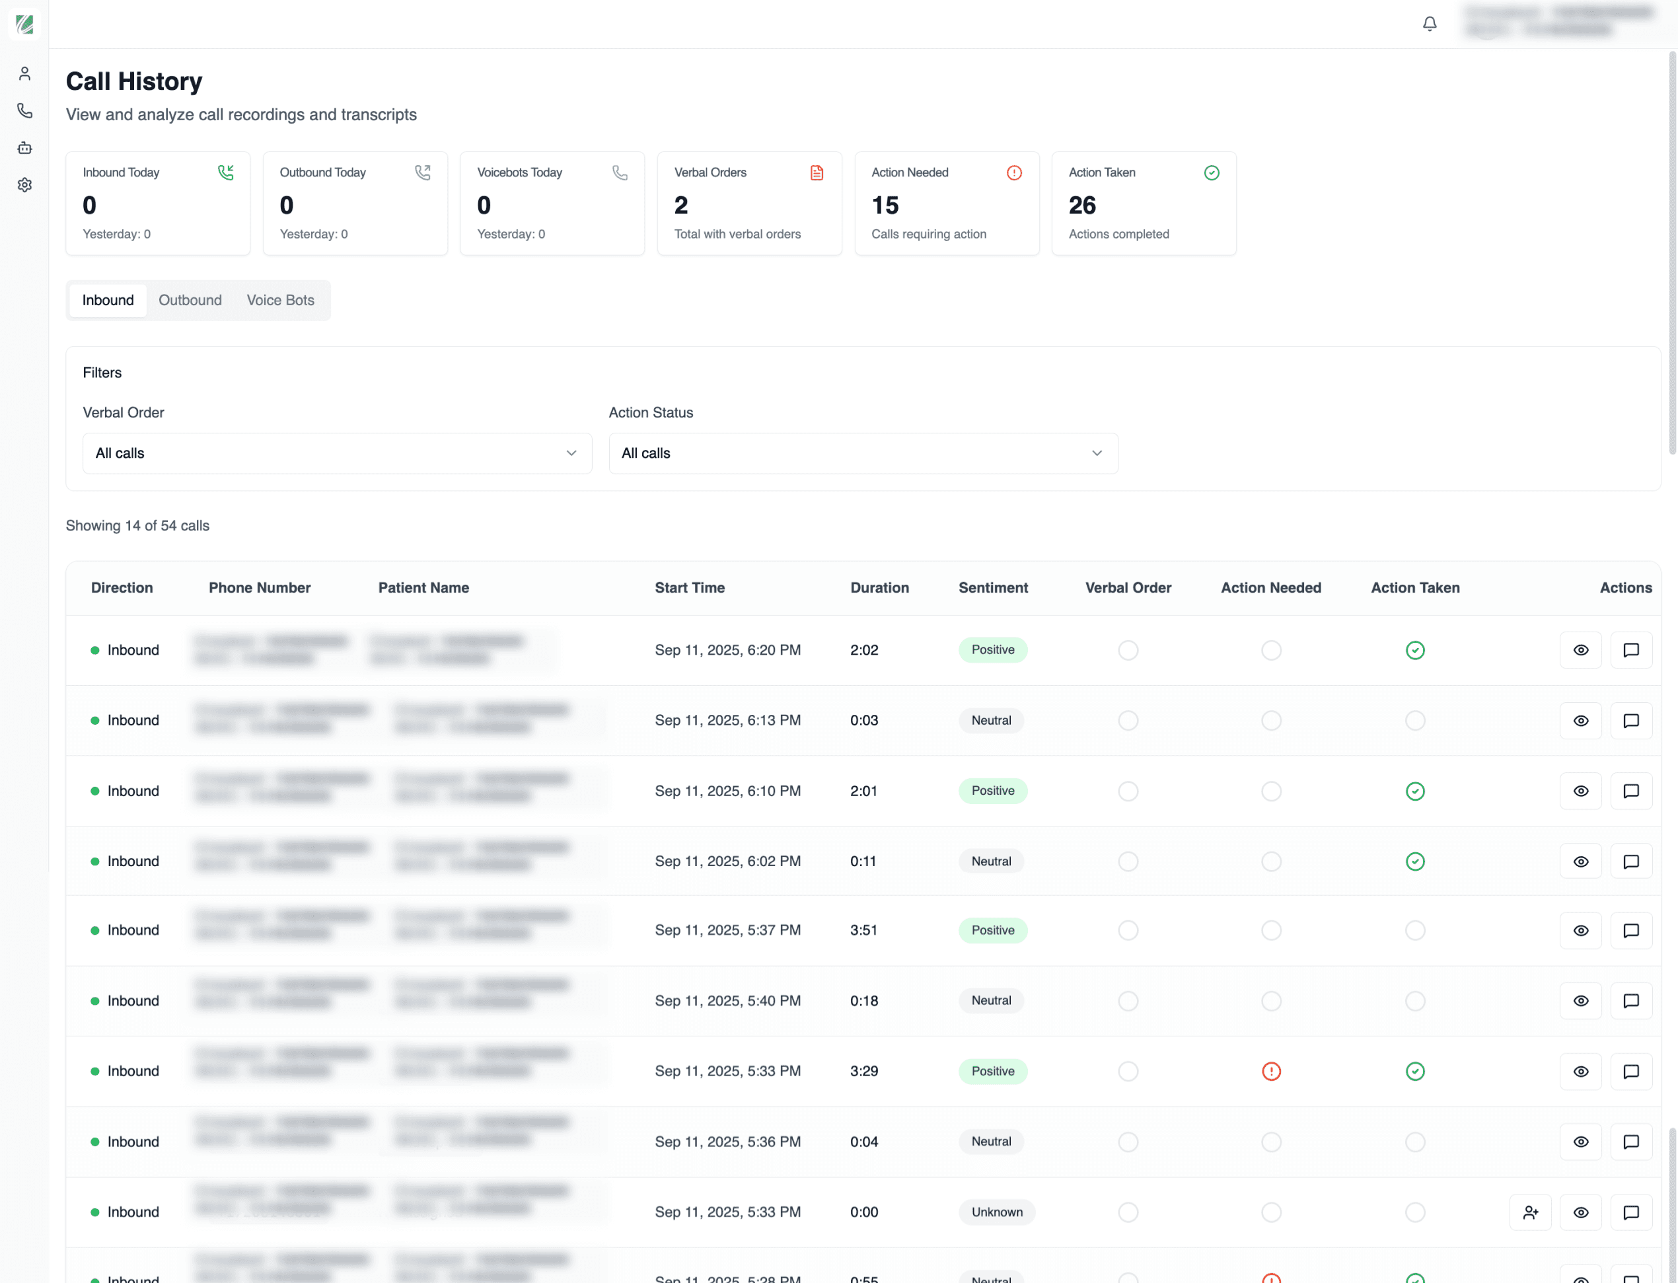The image size is (1678, 1283).
Task: View details of the 6:10 PM call
Action: 1580,790
